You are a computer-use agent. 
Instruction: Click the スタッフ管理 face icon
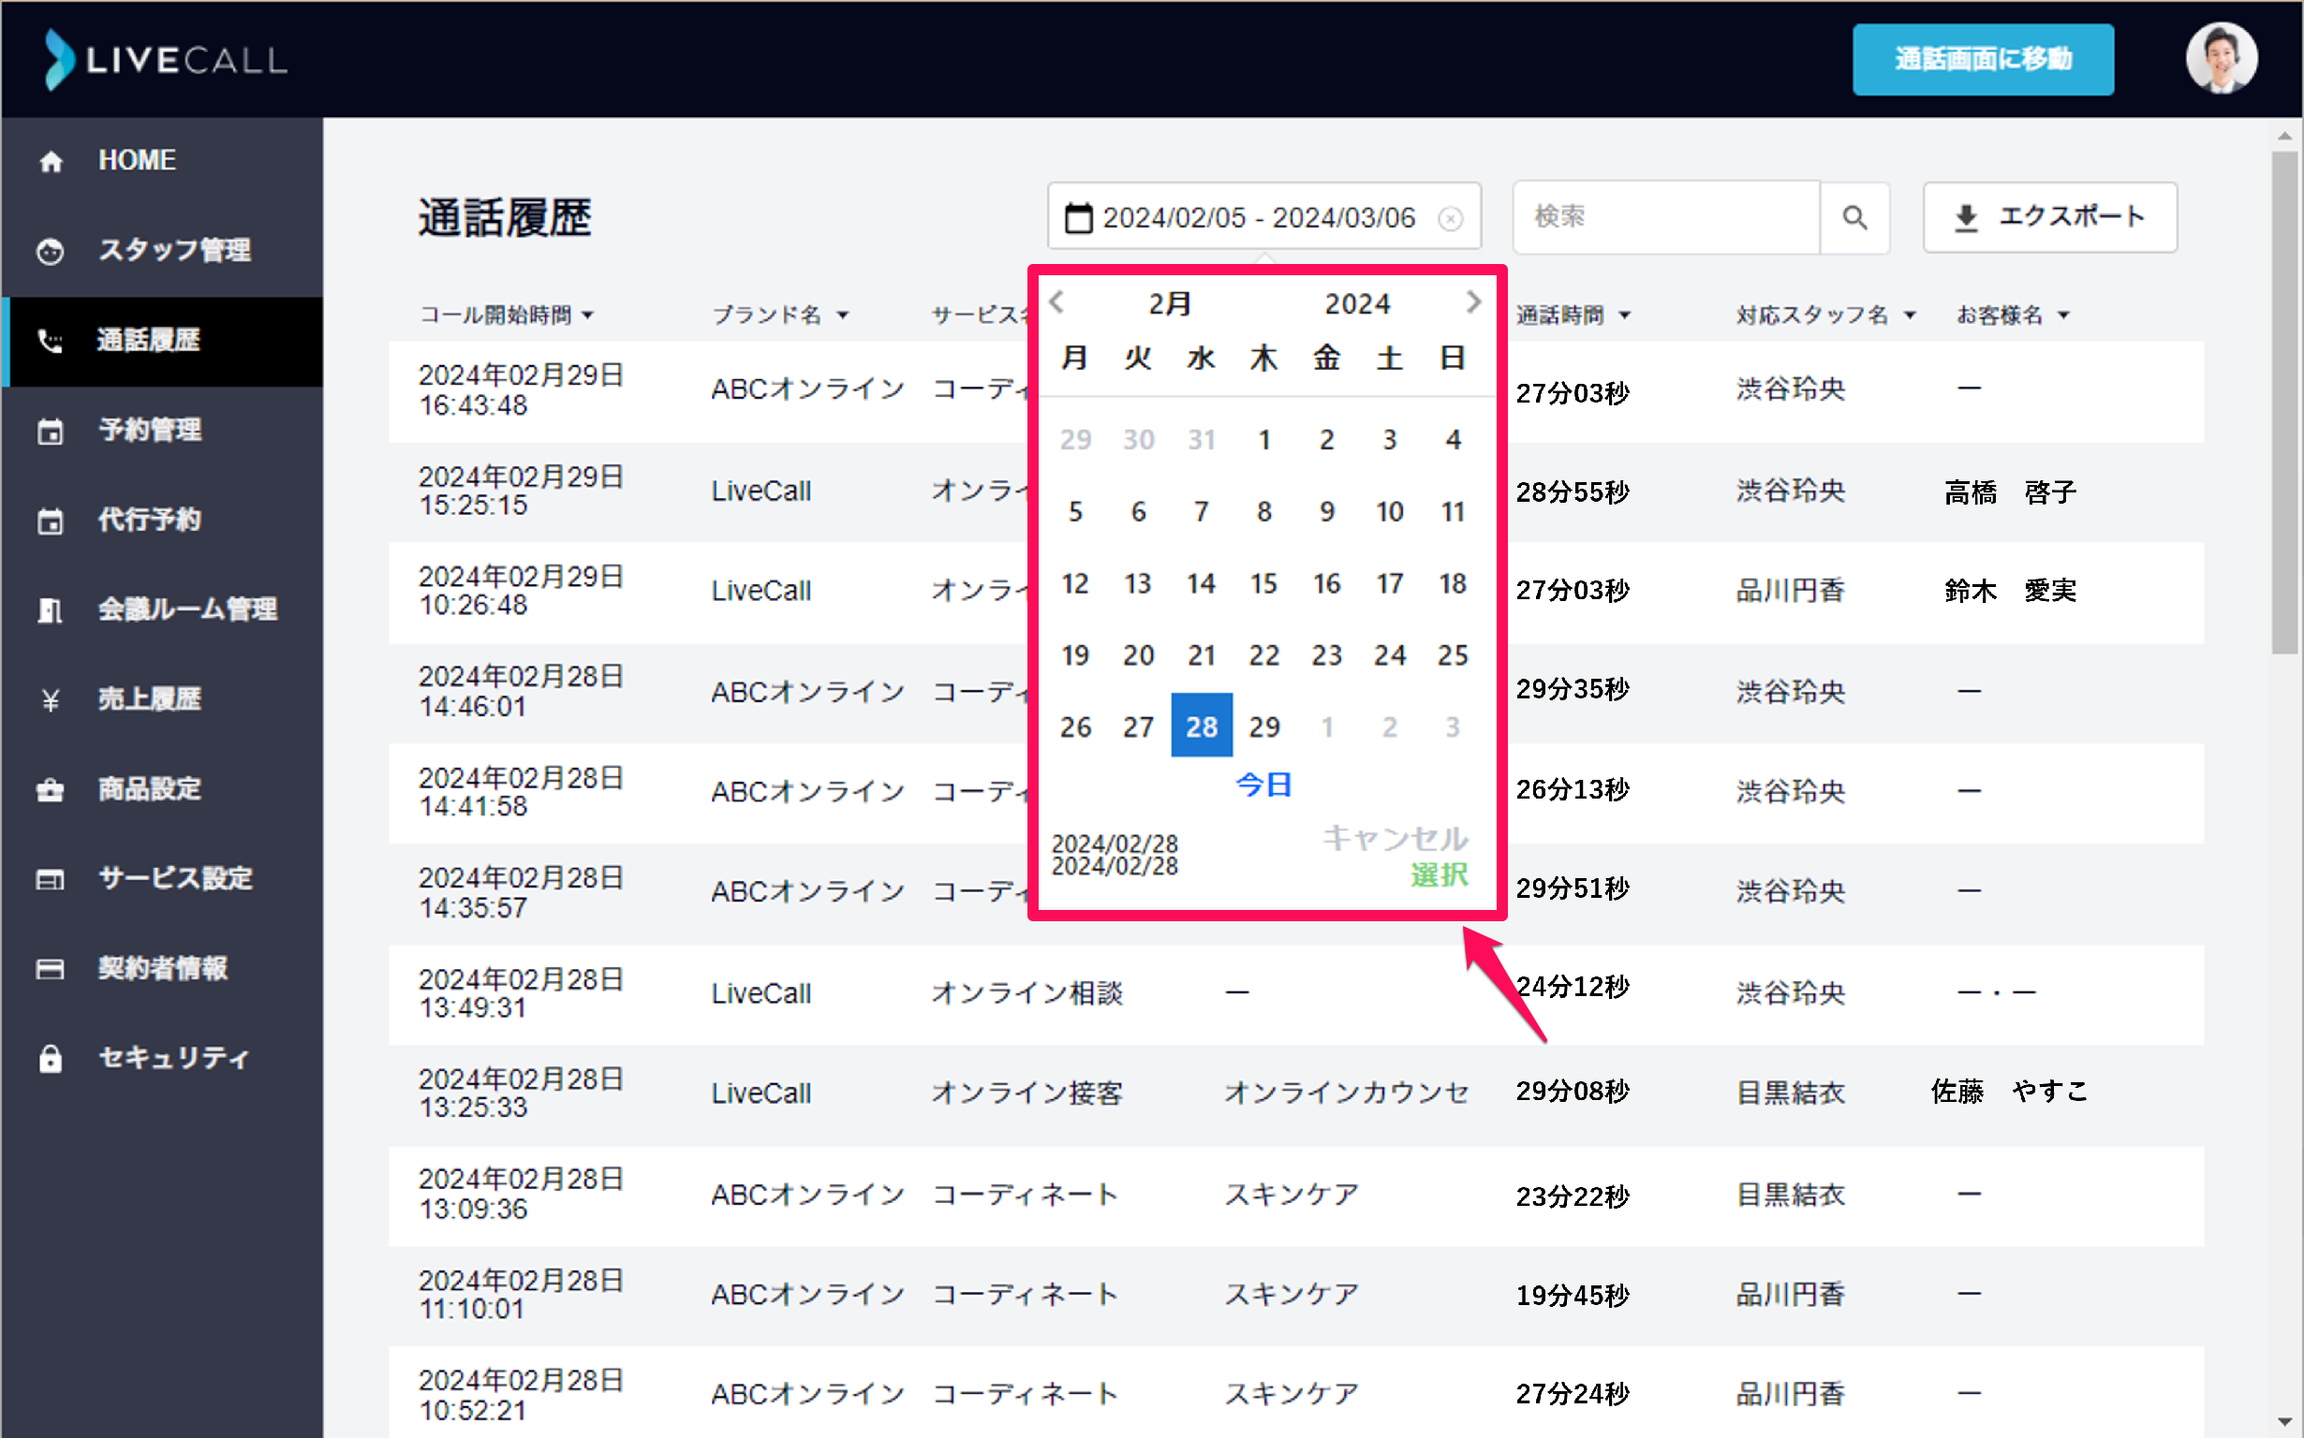[x=51, y=251]
